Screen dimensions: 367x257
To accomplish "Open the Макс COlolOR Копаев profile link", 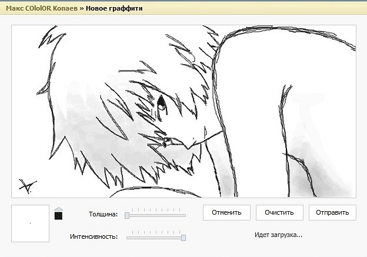I will coord(42,8).
